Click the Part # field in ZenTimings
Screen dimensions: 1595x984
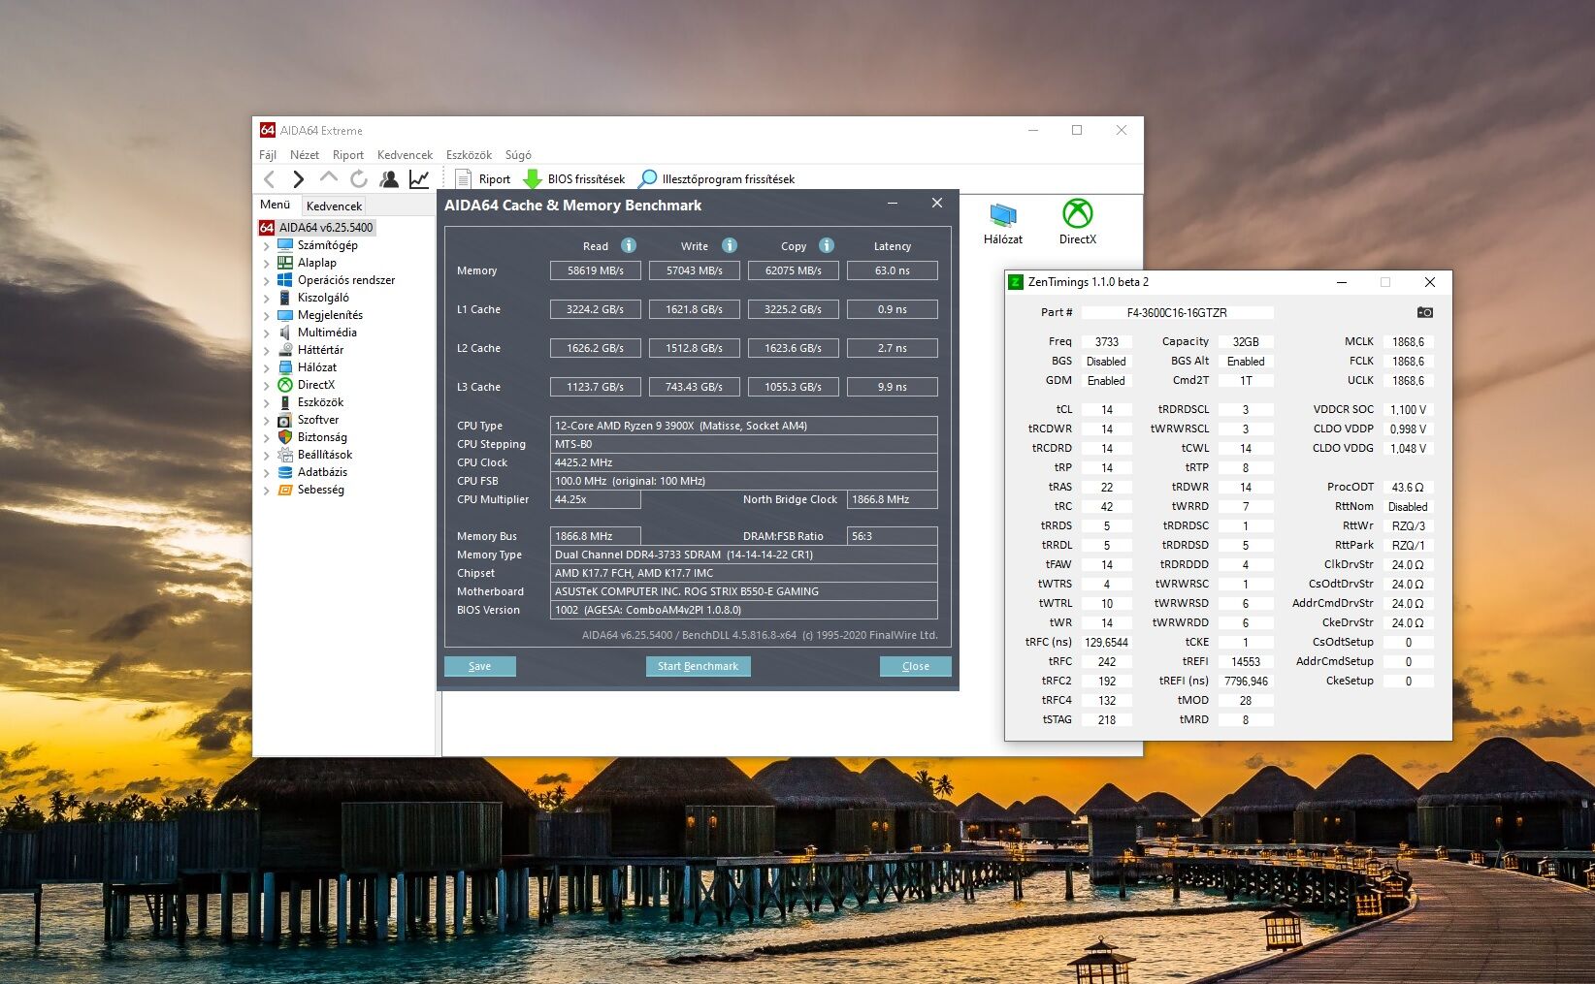coord(1177,312)
